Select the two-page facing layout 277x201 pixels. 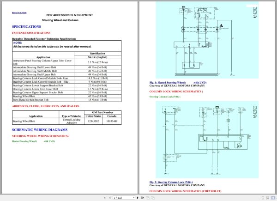coord(273,198)
